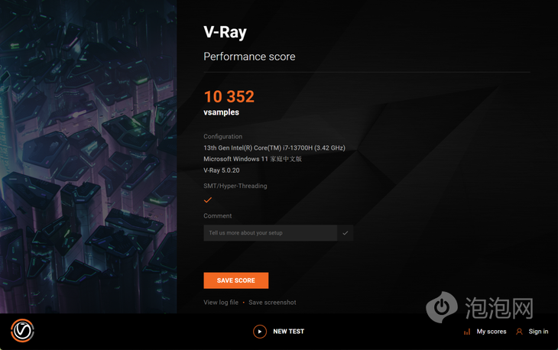Open the Sign in link

(x=538, y=332)
